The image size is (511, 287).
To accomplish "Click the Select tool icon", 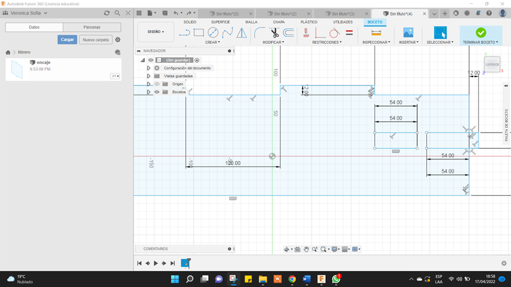I will point(440,33).
